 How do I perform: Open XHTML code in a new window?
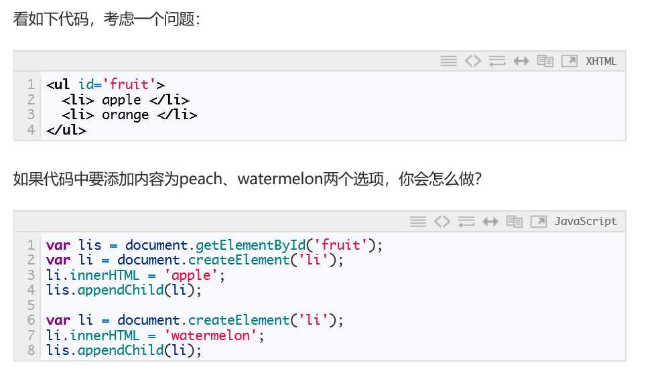pos(569,61)
